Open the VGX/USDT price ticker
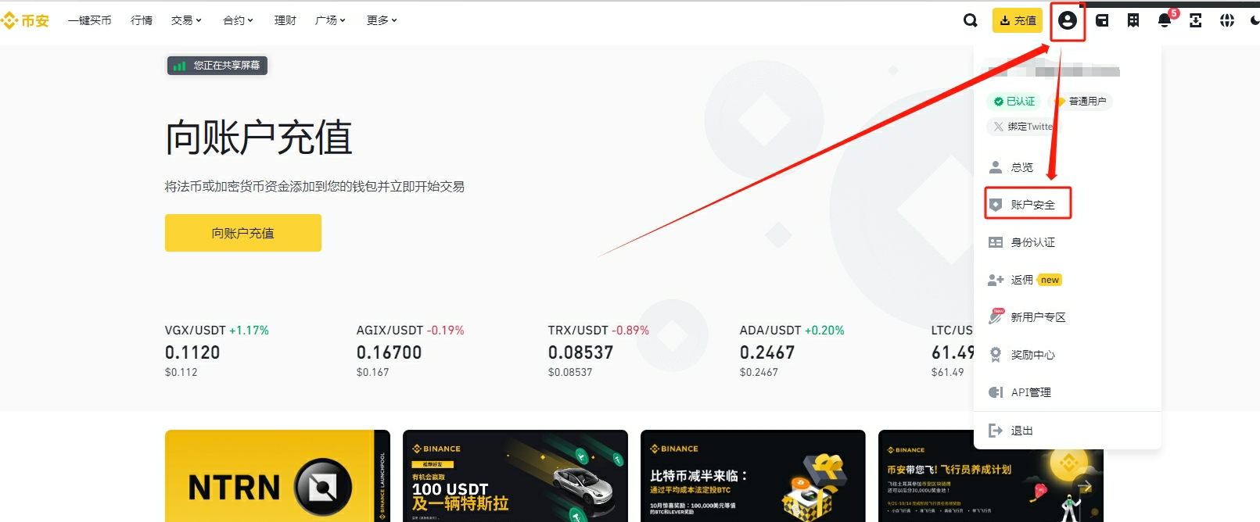 click(217, 351)
